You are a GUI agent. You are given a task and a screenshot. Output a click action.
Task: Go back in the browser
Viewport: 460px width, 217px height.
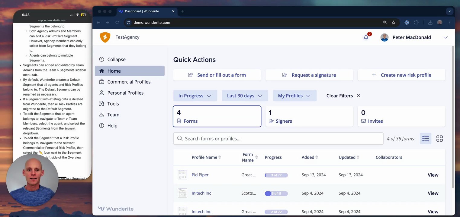98,23
